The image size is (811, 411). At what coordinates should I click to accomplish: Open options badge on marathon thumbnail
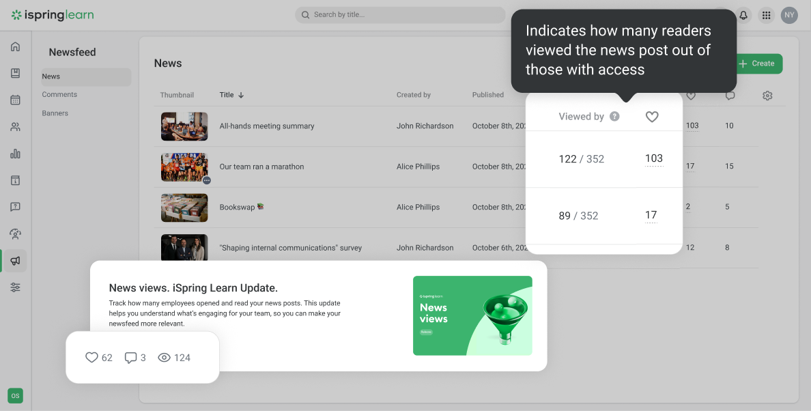pos(206,180)
